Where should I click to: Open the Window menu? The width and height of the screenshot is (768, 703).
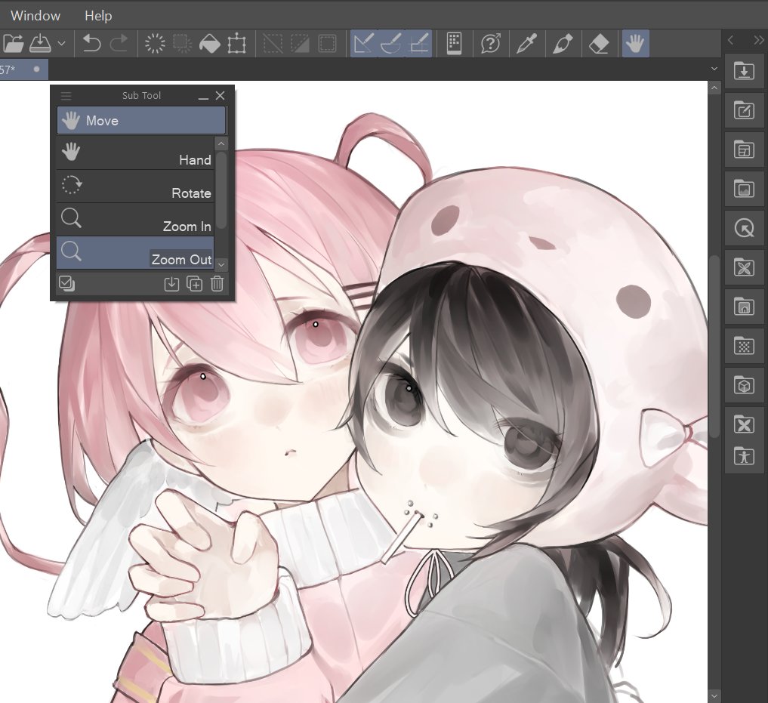(x=35, y=16)
